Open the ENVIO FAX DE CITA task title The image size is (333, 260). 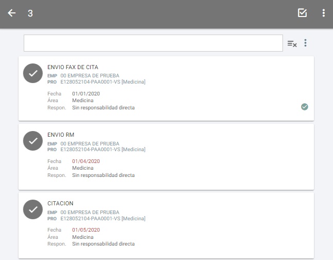73,68
